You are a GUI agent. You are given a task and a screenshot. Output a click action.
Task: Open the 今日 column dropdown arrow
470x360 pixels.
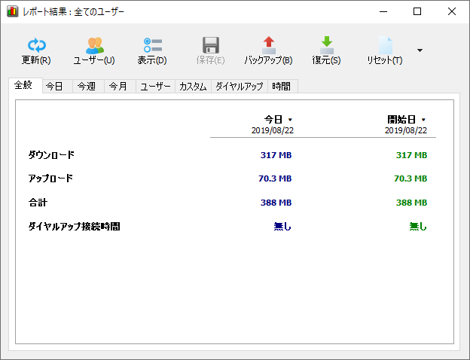(290, 120)
